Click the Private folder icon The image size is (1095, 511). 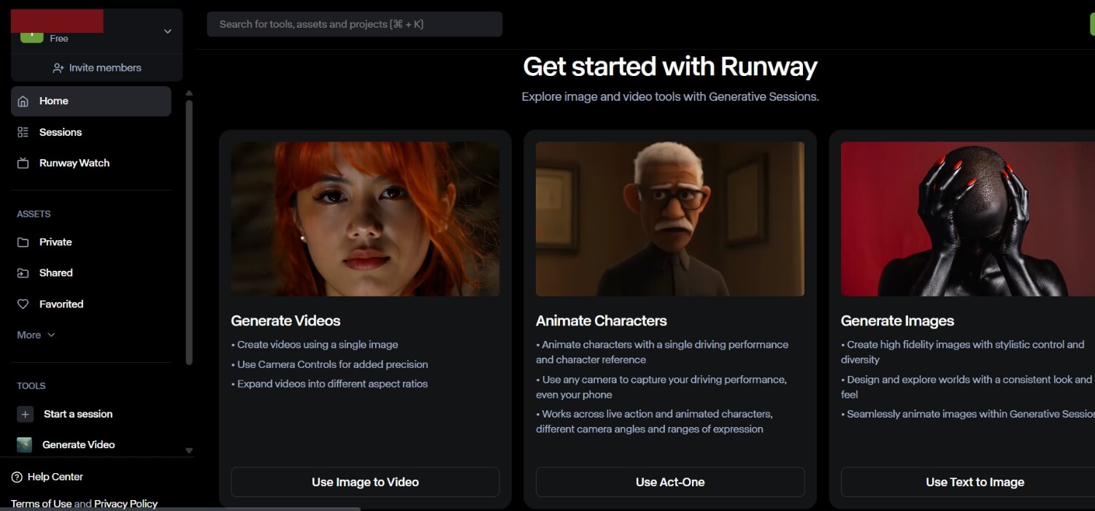pyautogui.click(x=23, y=242)
